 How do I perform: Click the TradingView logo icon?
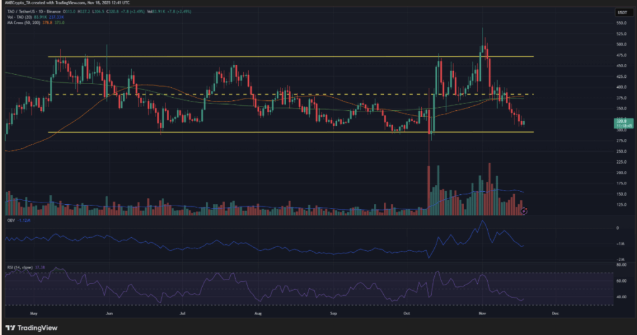9,328
